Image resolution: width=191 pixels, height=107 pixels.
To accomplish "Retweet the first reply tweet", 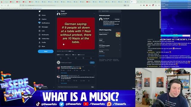I will [68, 70].
